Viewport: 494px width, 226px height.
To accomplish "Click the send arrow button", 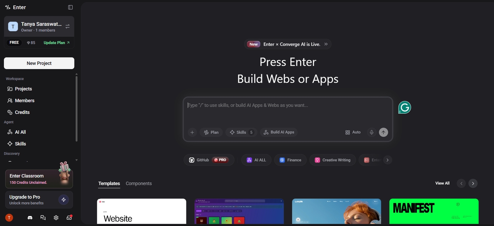I will [383, 132].
